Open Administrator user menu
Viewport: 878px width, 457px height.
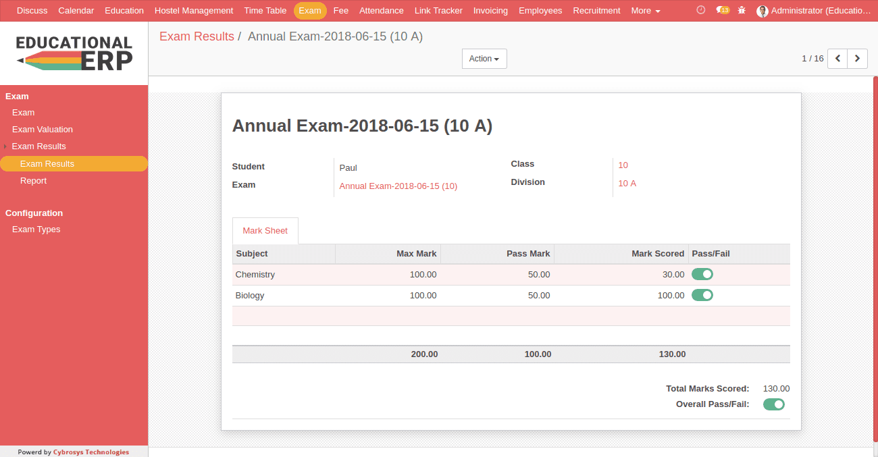point(815,11)
